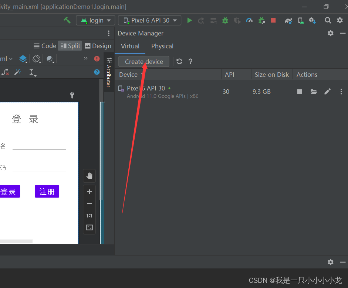
Task: Stop the running app with red square
Action: pos(273,20)
